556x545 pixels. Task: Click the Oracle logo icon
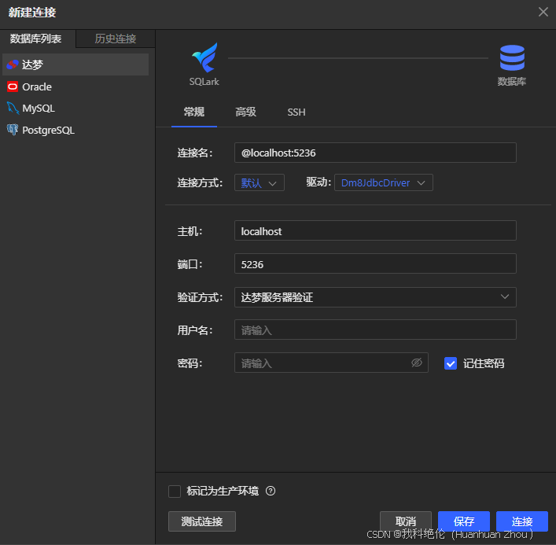(x=13, y=87)
